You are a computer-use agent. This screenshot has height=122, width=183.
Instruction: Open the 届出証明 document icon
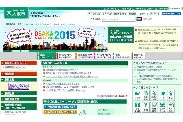coord(154,107)
